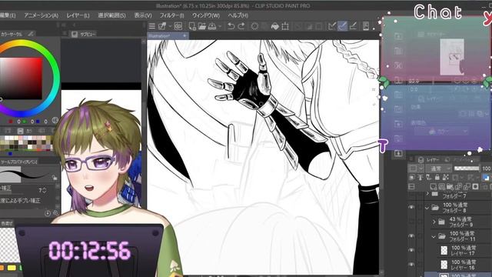Toggle the third snap-to-grid icon
The width and height of the screenshot is (492, 277).
click(353, 26)
